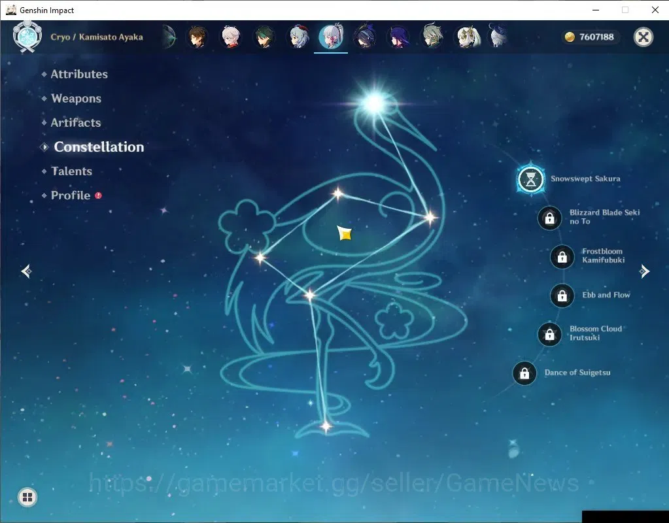This screenshot has height=523, width=669.
Task: Choose the Ganyu avatar with red horns
Action: 298,37
